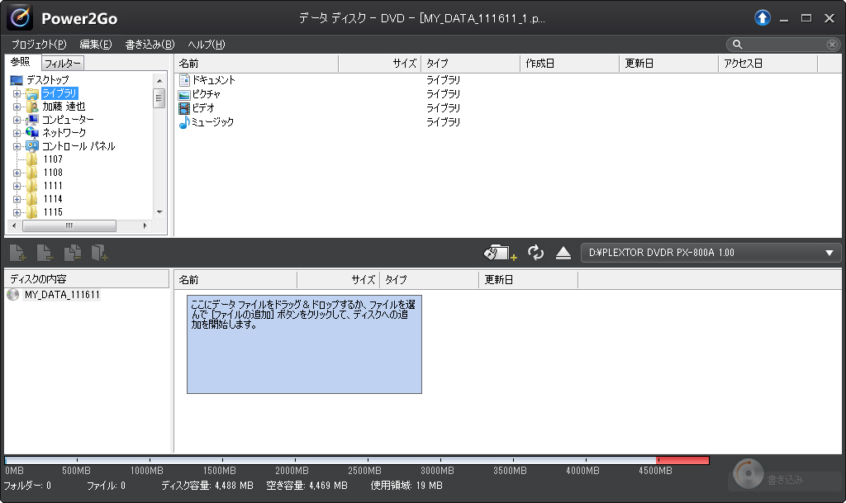The width and height of the screenshot is (846, 503).
Task: Click the Refresh drive icon
Action: tap(535, 252)
